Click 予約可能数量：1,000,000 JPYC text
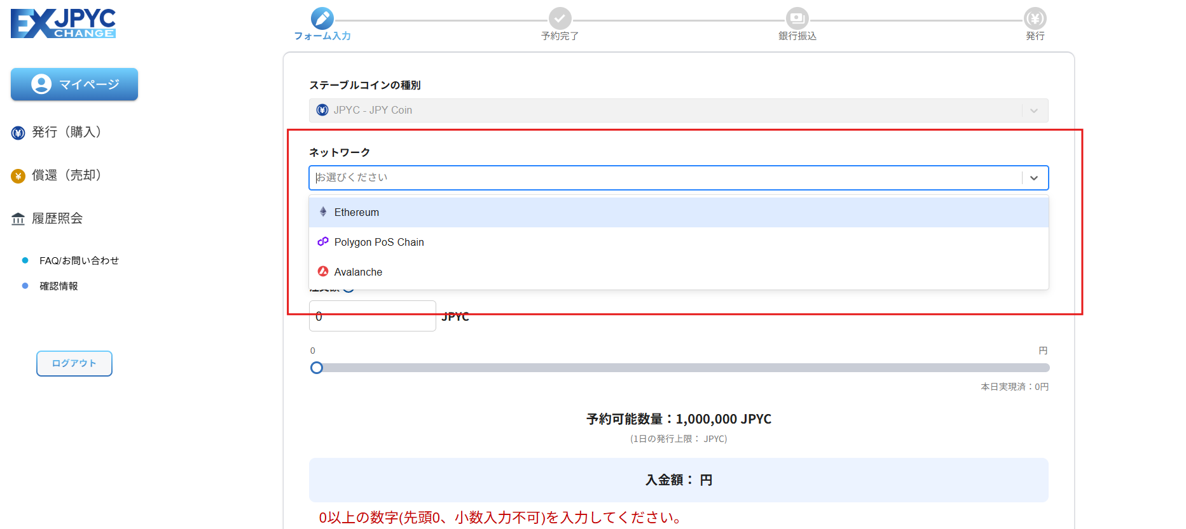This screenshot has width=1186, height=529. (x=679, y=419)
